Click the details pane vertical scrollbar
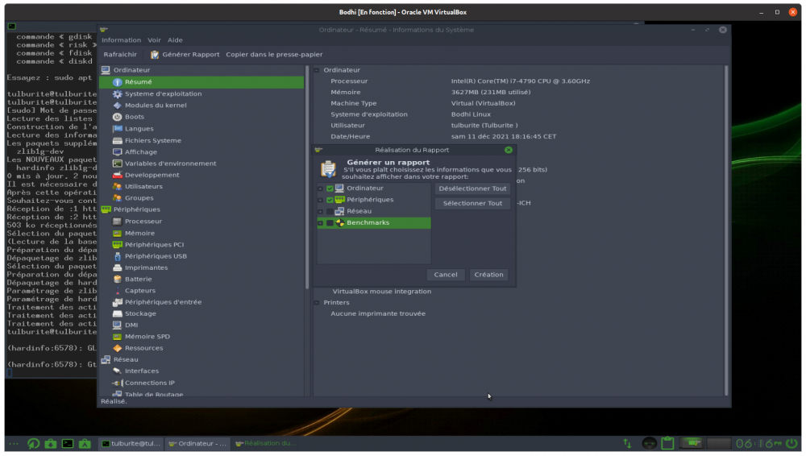 point(726,230)
